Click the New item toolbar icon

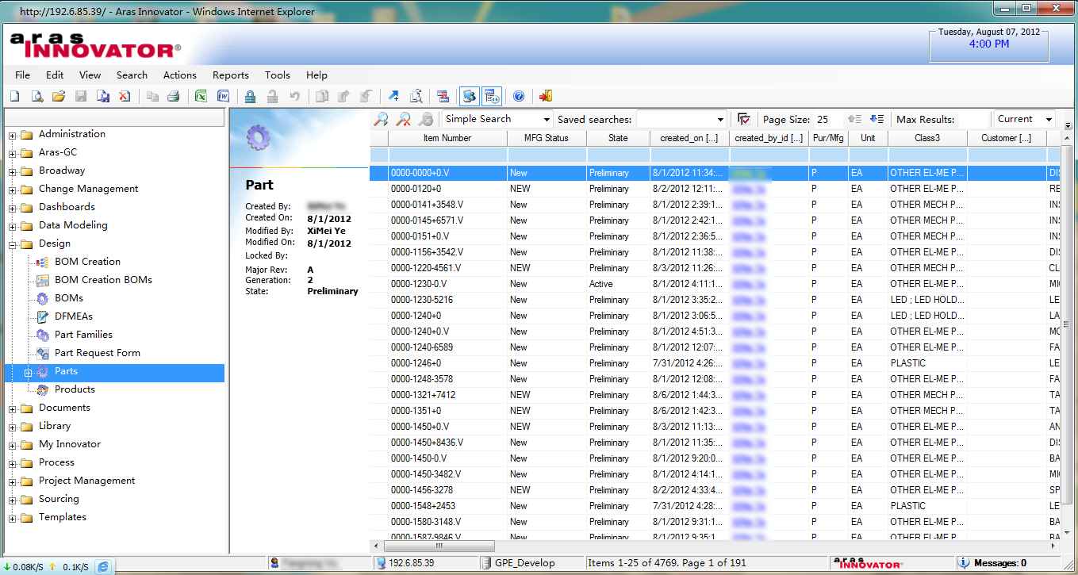pyautogui.click(x=14, y=97)
